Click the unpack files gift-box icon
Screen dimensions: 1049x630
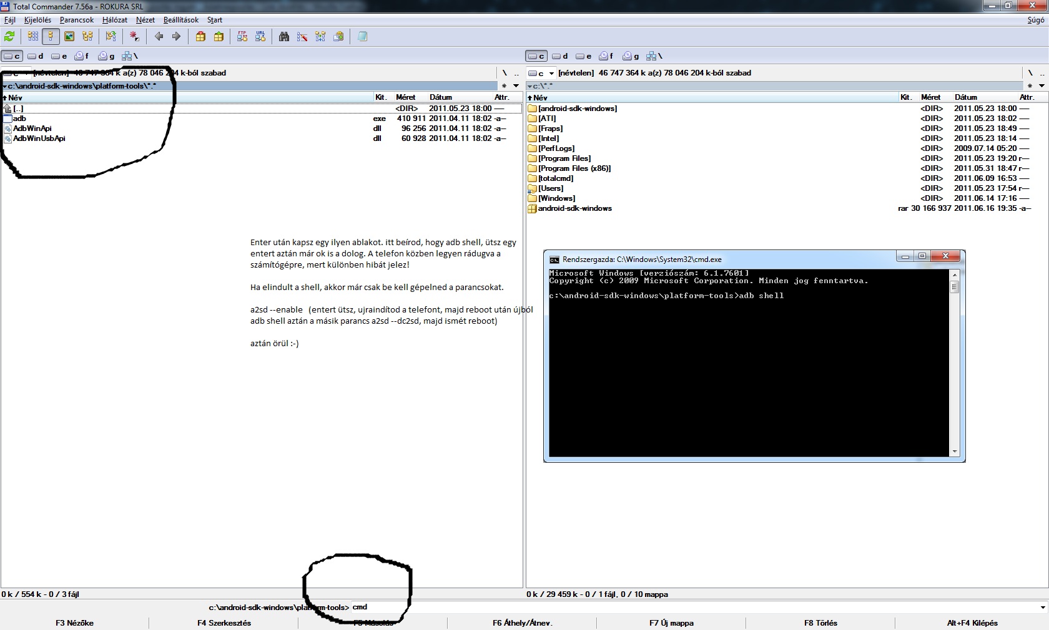[219, 37]
